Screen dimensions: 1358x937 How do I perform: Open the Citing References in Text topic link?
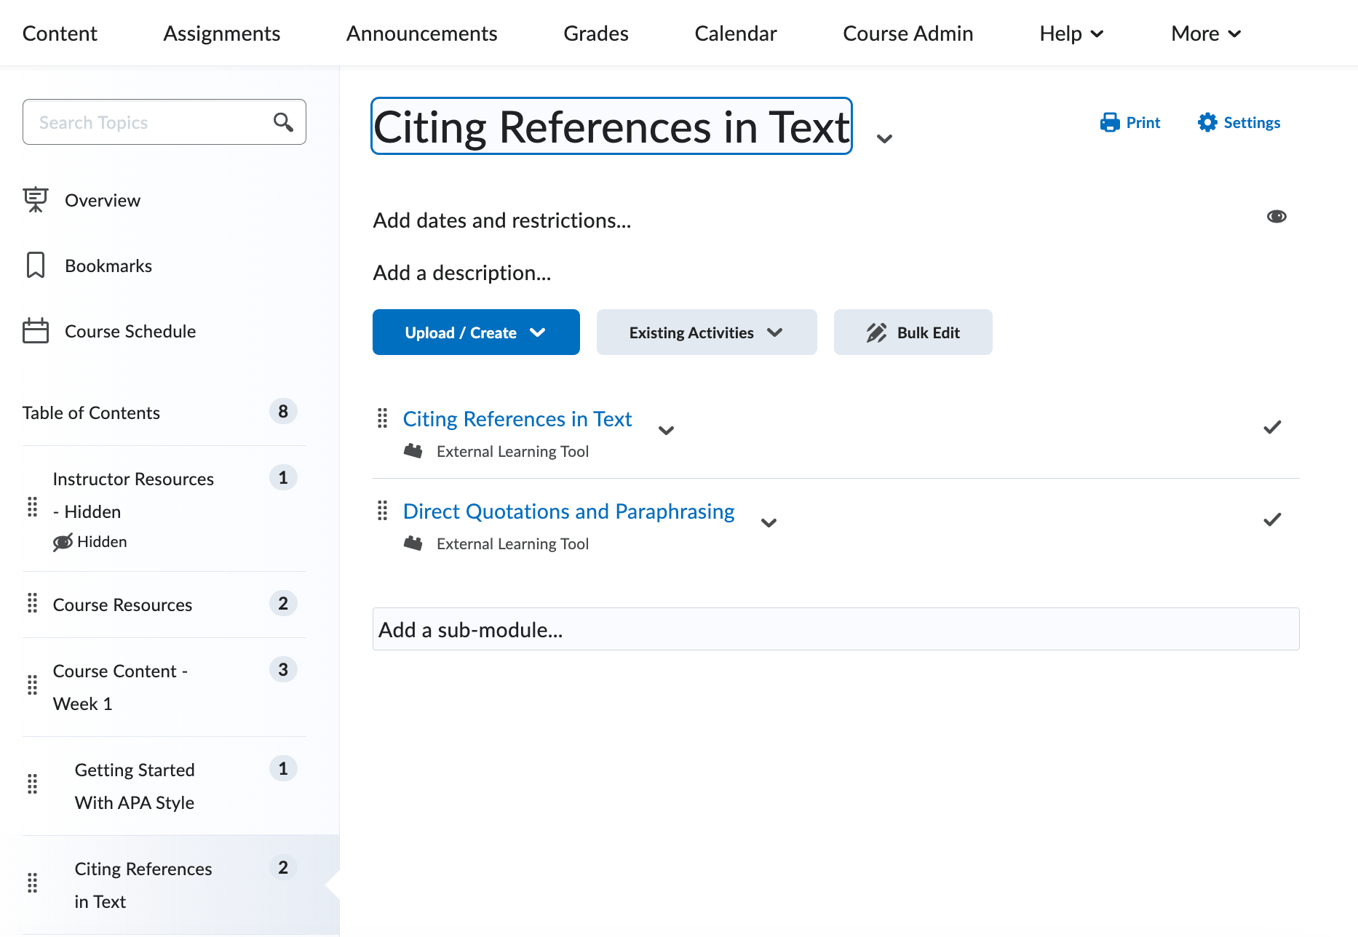click(x=517, y=419)
